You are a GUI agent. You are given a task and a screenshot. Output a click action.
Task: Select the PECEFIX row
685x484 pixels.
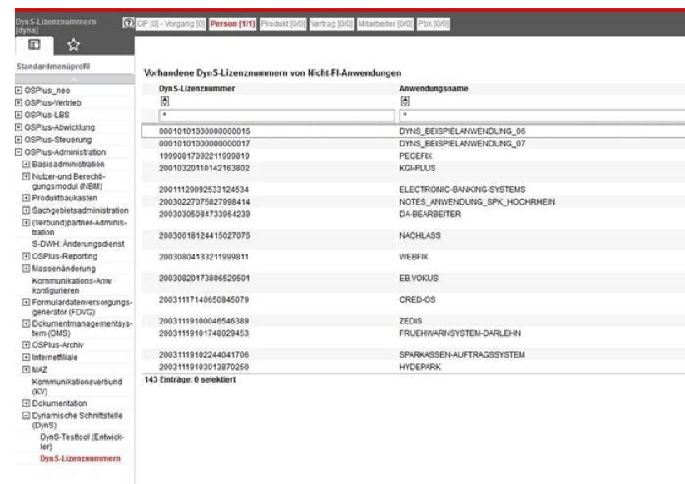(x=414, y=156)
